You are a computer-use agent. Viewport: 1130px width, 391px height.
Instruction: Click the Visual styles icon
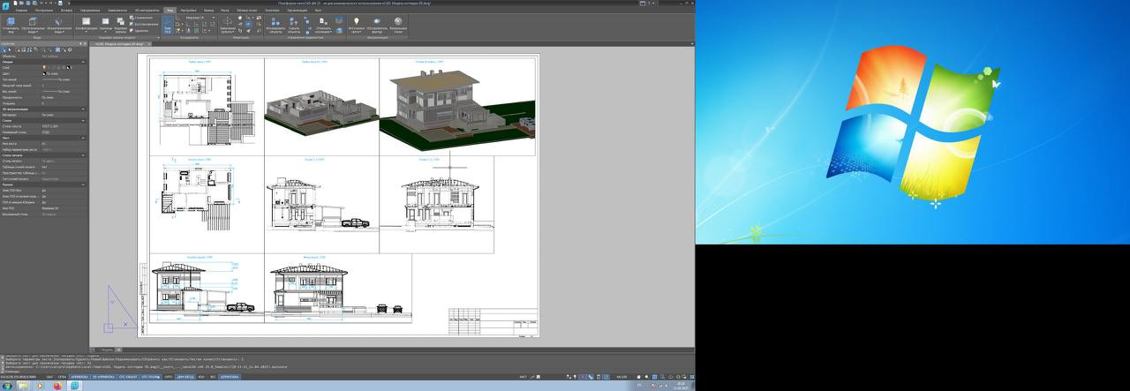pyautogui.click(x=398, y=22)
